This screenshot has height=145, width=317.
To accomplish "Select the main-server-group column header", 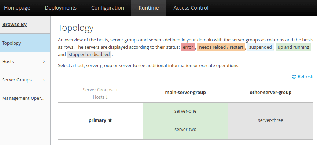I will (185, 93).
